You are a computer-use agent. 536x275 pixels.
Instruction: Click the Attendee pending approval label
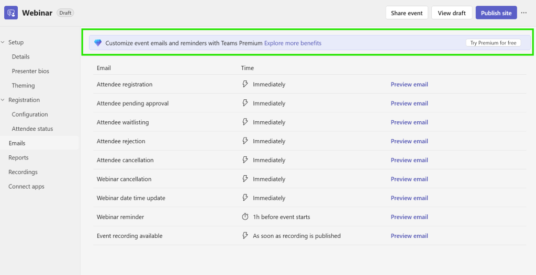132,103
